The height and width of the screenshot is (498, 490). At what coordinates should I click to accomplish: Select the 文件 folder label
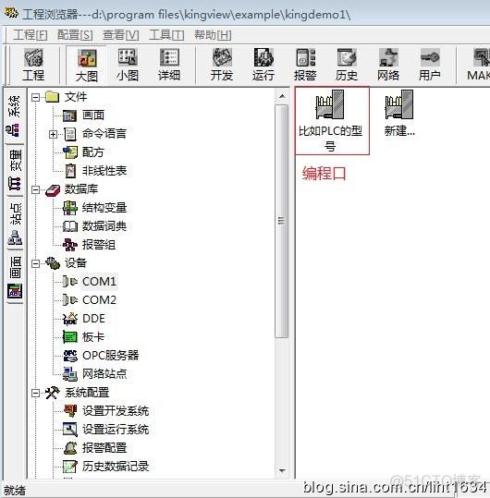pos(76,97)
